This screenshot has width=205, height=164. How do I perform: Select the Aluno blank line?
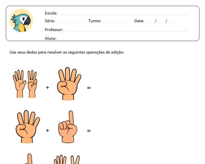pos(123,39)
